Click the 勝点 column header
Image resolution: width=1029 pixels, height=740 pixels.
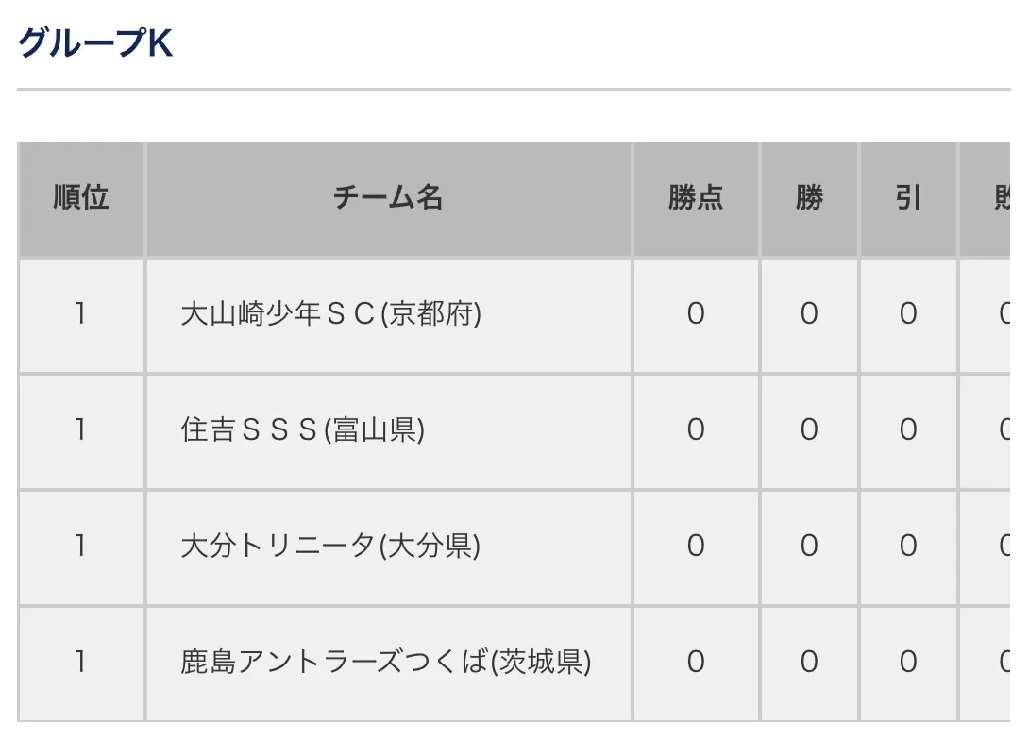pyautogui.click(x=696, y=198)
